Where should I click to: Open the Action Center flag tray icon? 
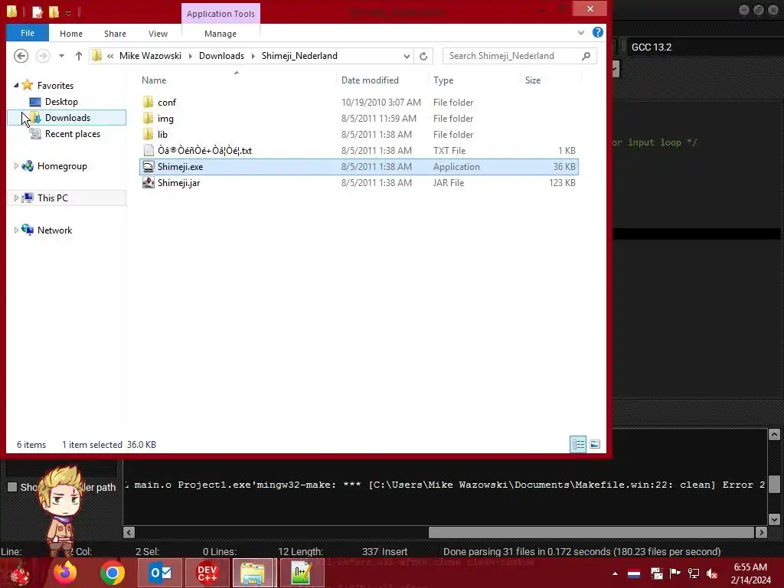(675, 573)
